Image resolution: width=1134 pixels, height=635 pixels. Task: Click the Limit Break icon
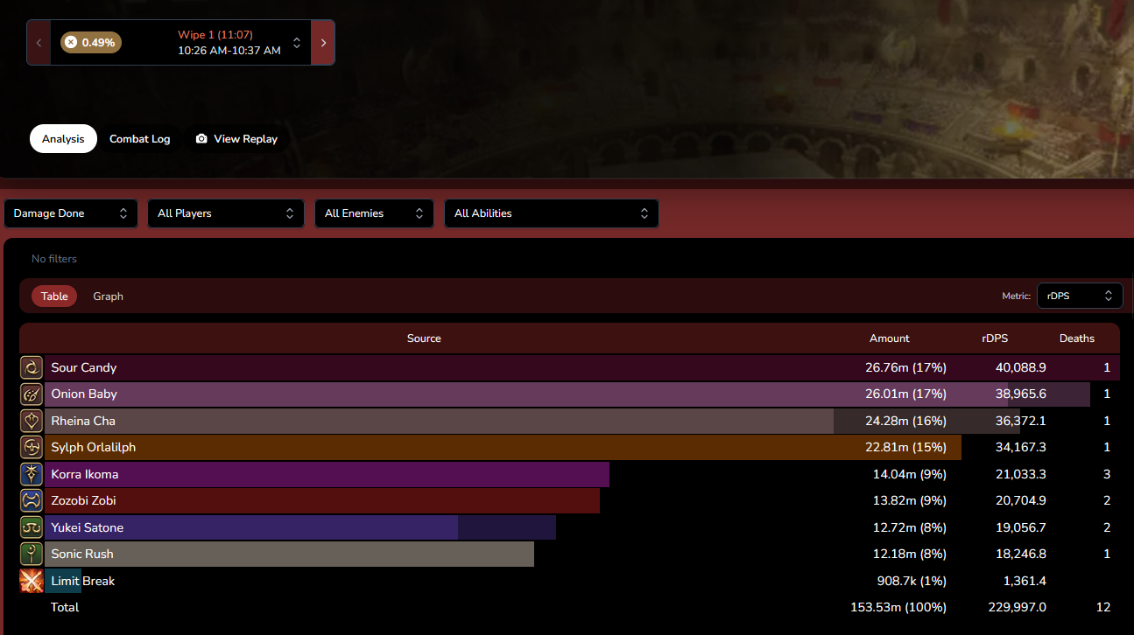coord(32,581)
